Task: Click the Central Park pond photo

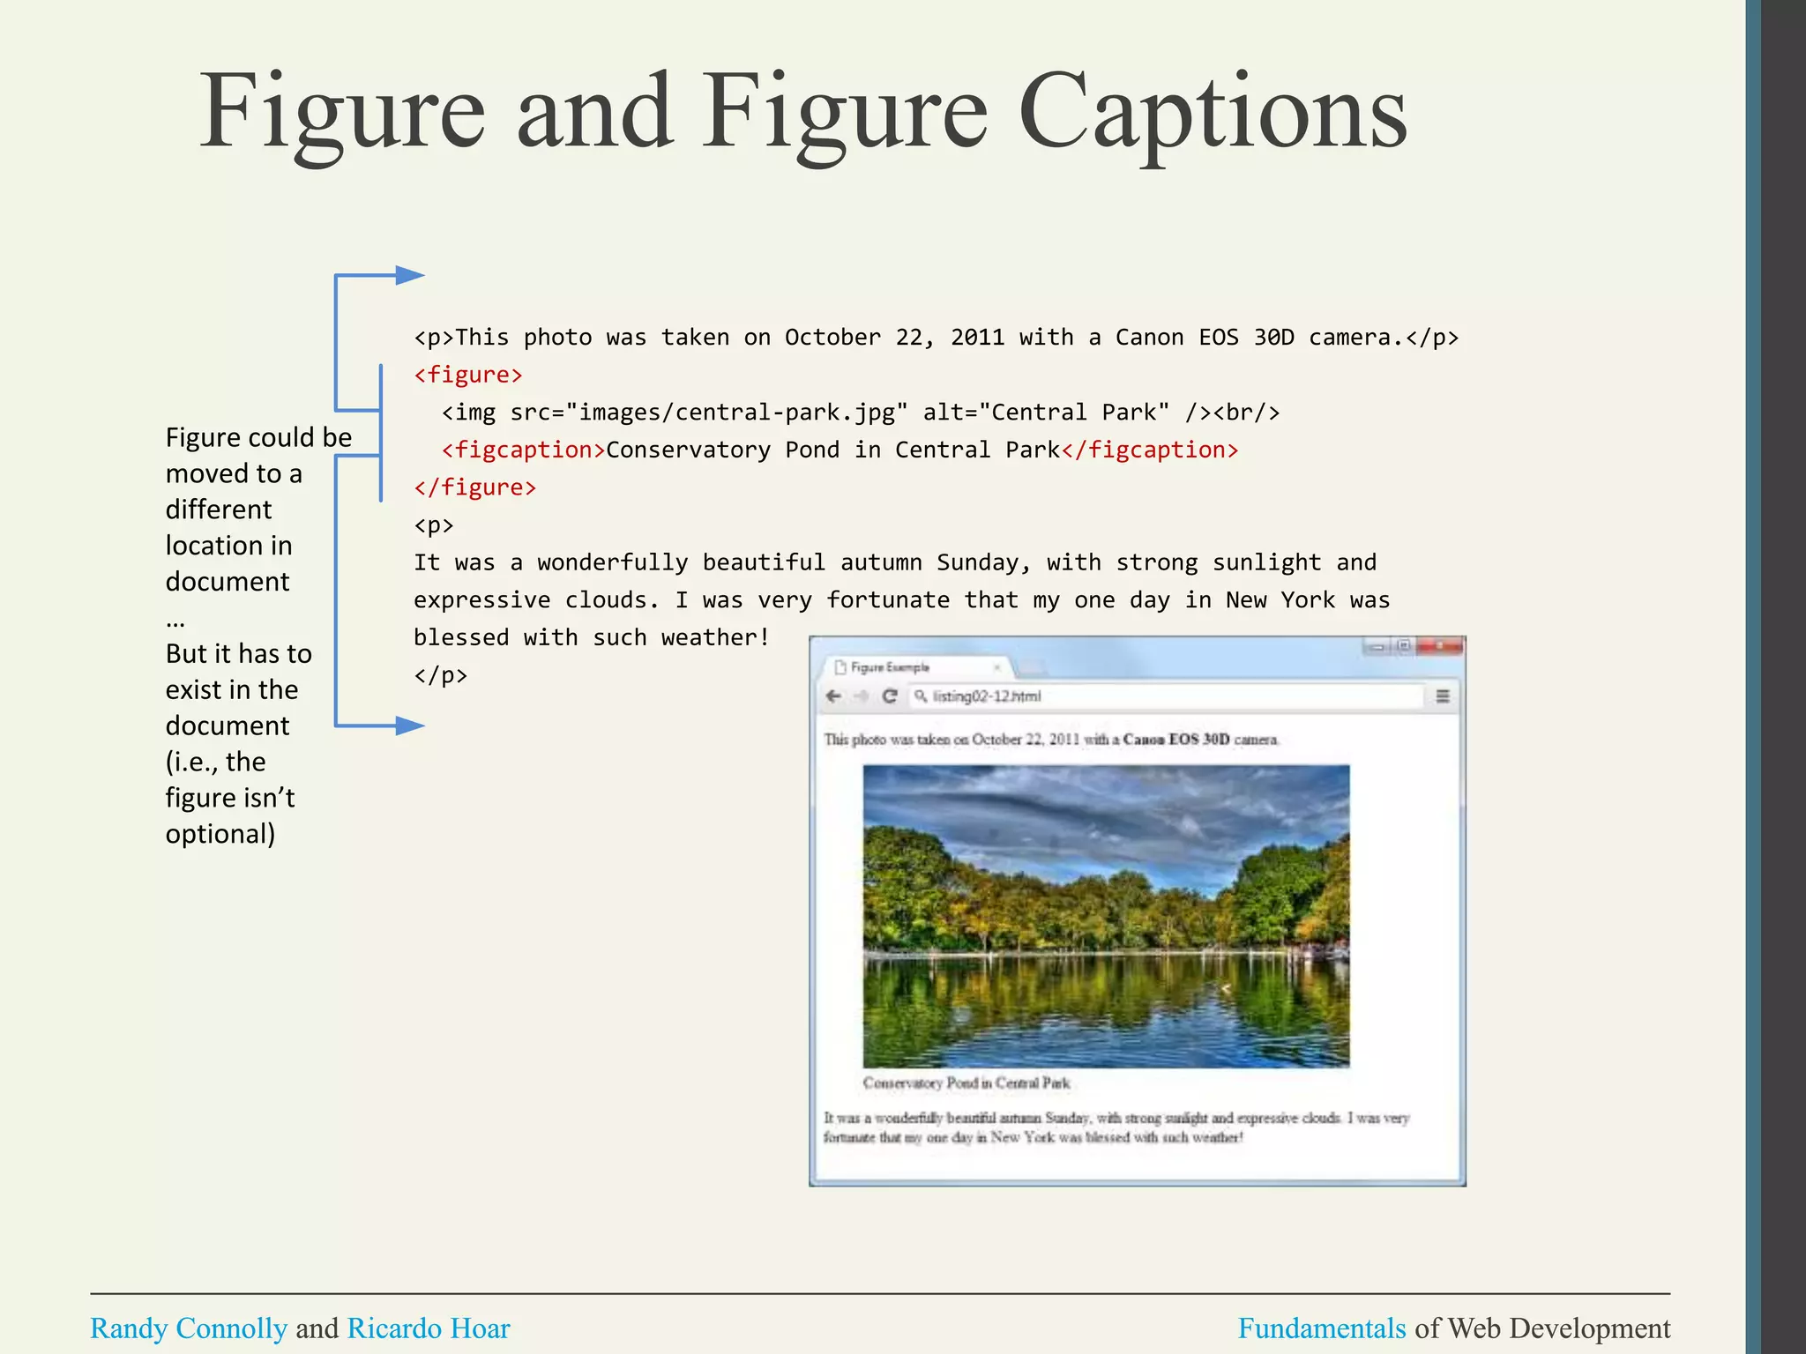Action: (1106, 917)
